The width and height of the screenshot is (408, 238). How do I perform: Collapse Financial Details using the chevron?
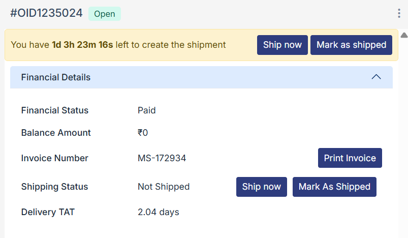[x=376, y=77]
